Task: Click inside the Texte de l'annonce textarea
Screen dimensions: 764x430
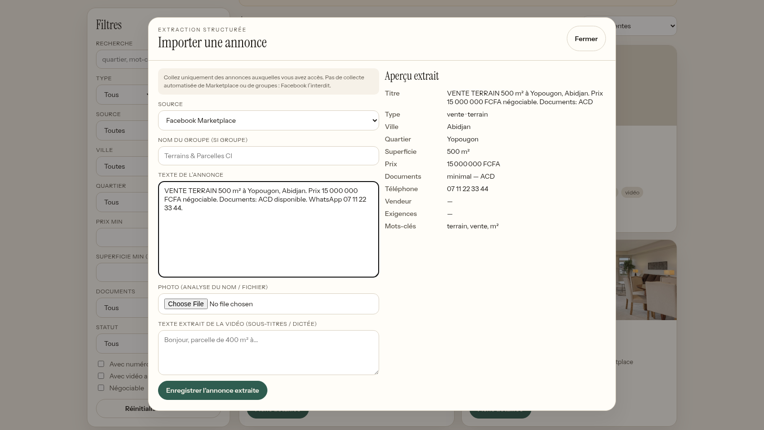Action: click(268, 229)
